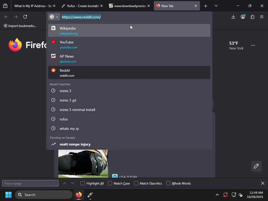Viewport: 268px width, 201px height.
Task: Select Wikipedia suggestion
Action: (129, 30)
